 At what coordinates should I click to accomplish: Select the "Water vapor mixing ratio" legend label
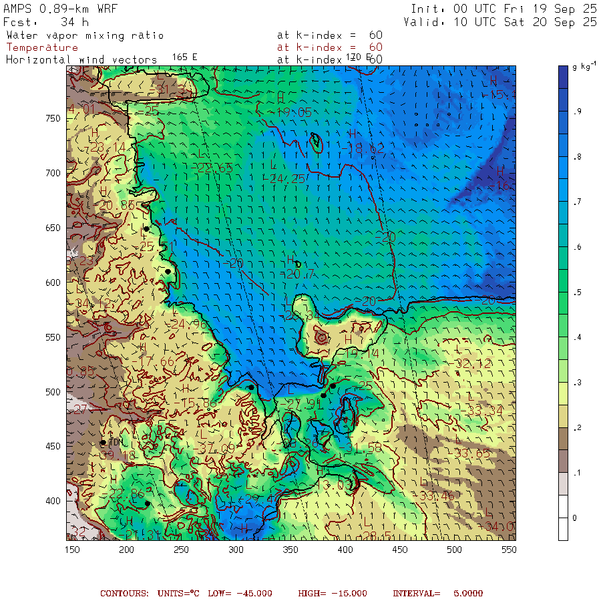[x=85, y=35]
